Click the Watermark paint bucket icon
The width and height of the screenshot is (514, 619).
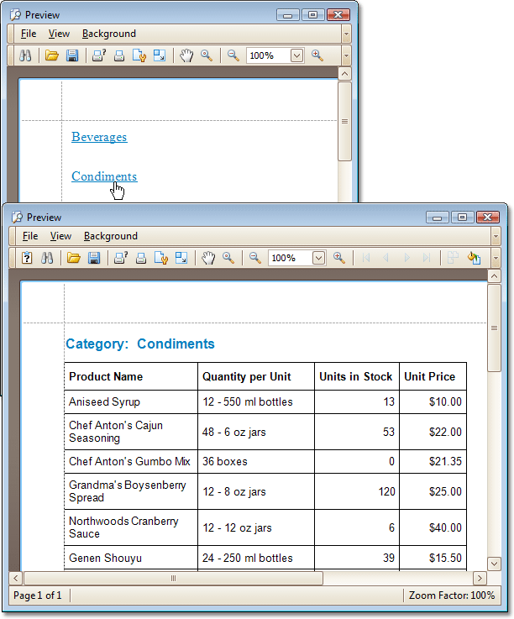click(474, 258)
